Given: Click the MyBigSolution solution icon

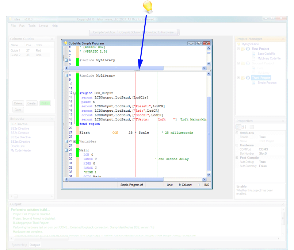Looking at the screenshot, I should tap(238, 44).
